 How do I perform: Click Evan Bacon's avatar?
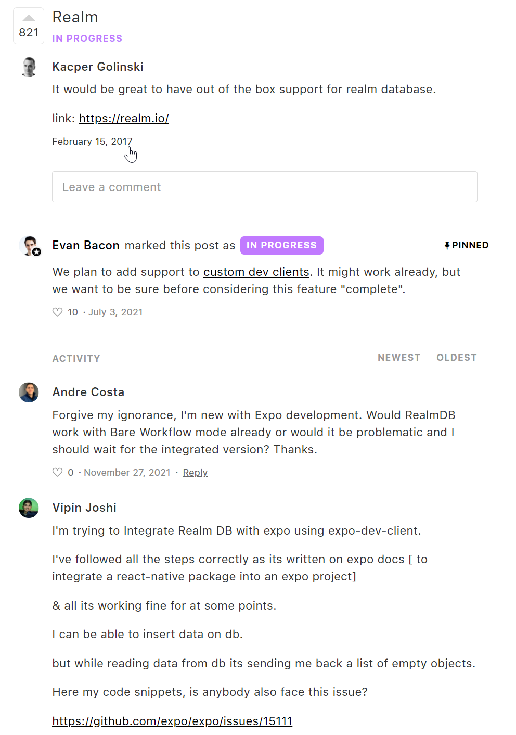coord(29,246)
